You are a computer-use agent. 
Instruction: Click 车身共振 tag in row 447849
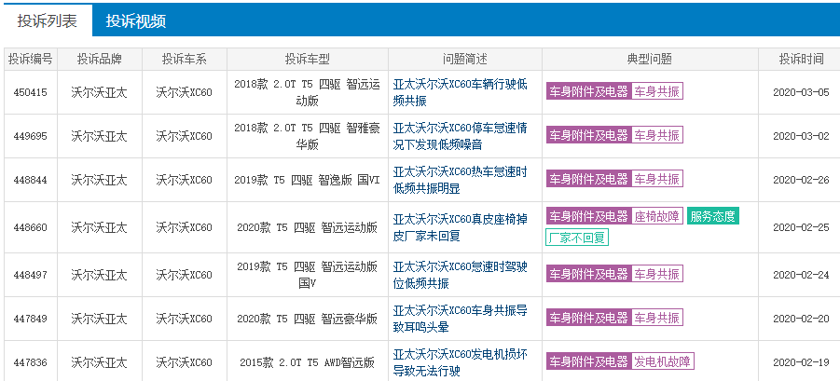pyautogui.click(x=656, y=318)
